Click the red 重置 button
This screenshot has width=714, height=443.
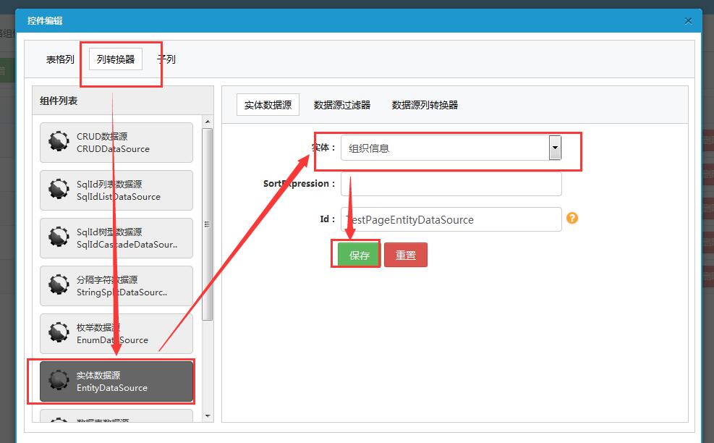[x=406, y=255]
